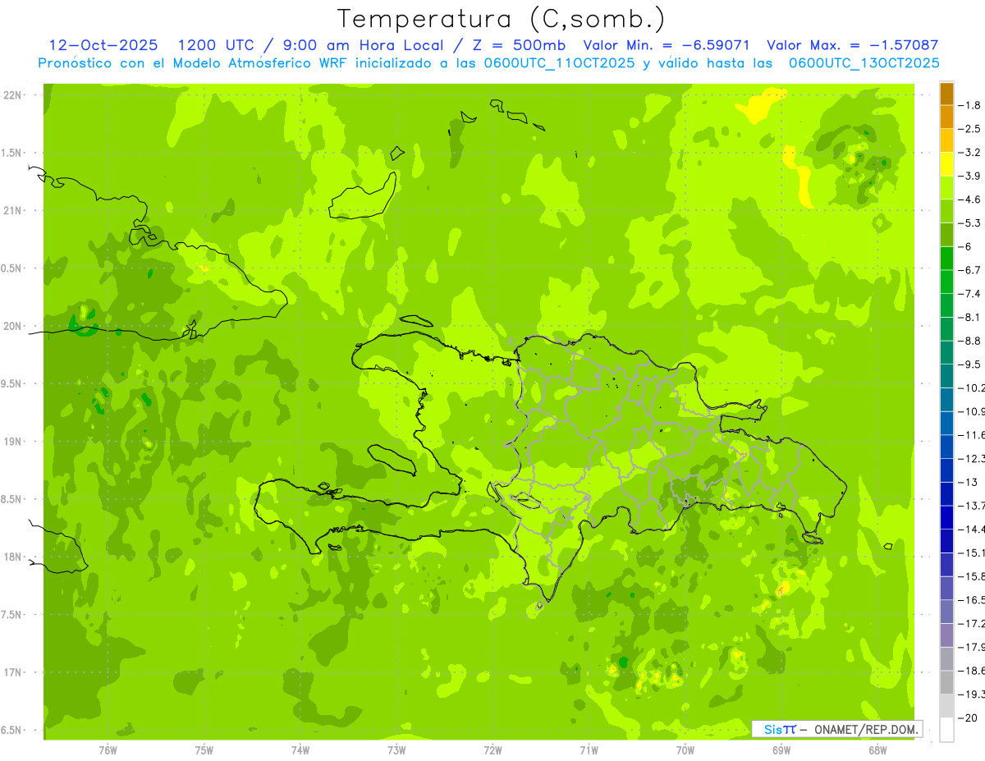985x761 pixels.
Task: Click the brown legend swatch above -1.8
Action: coord(946,94)
